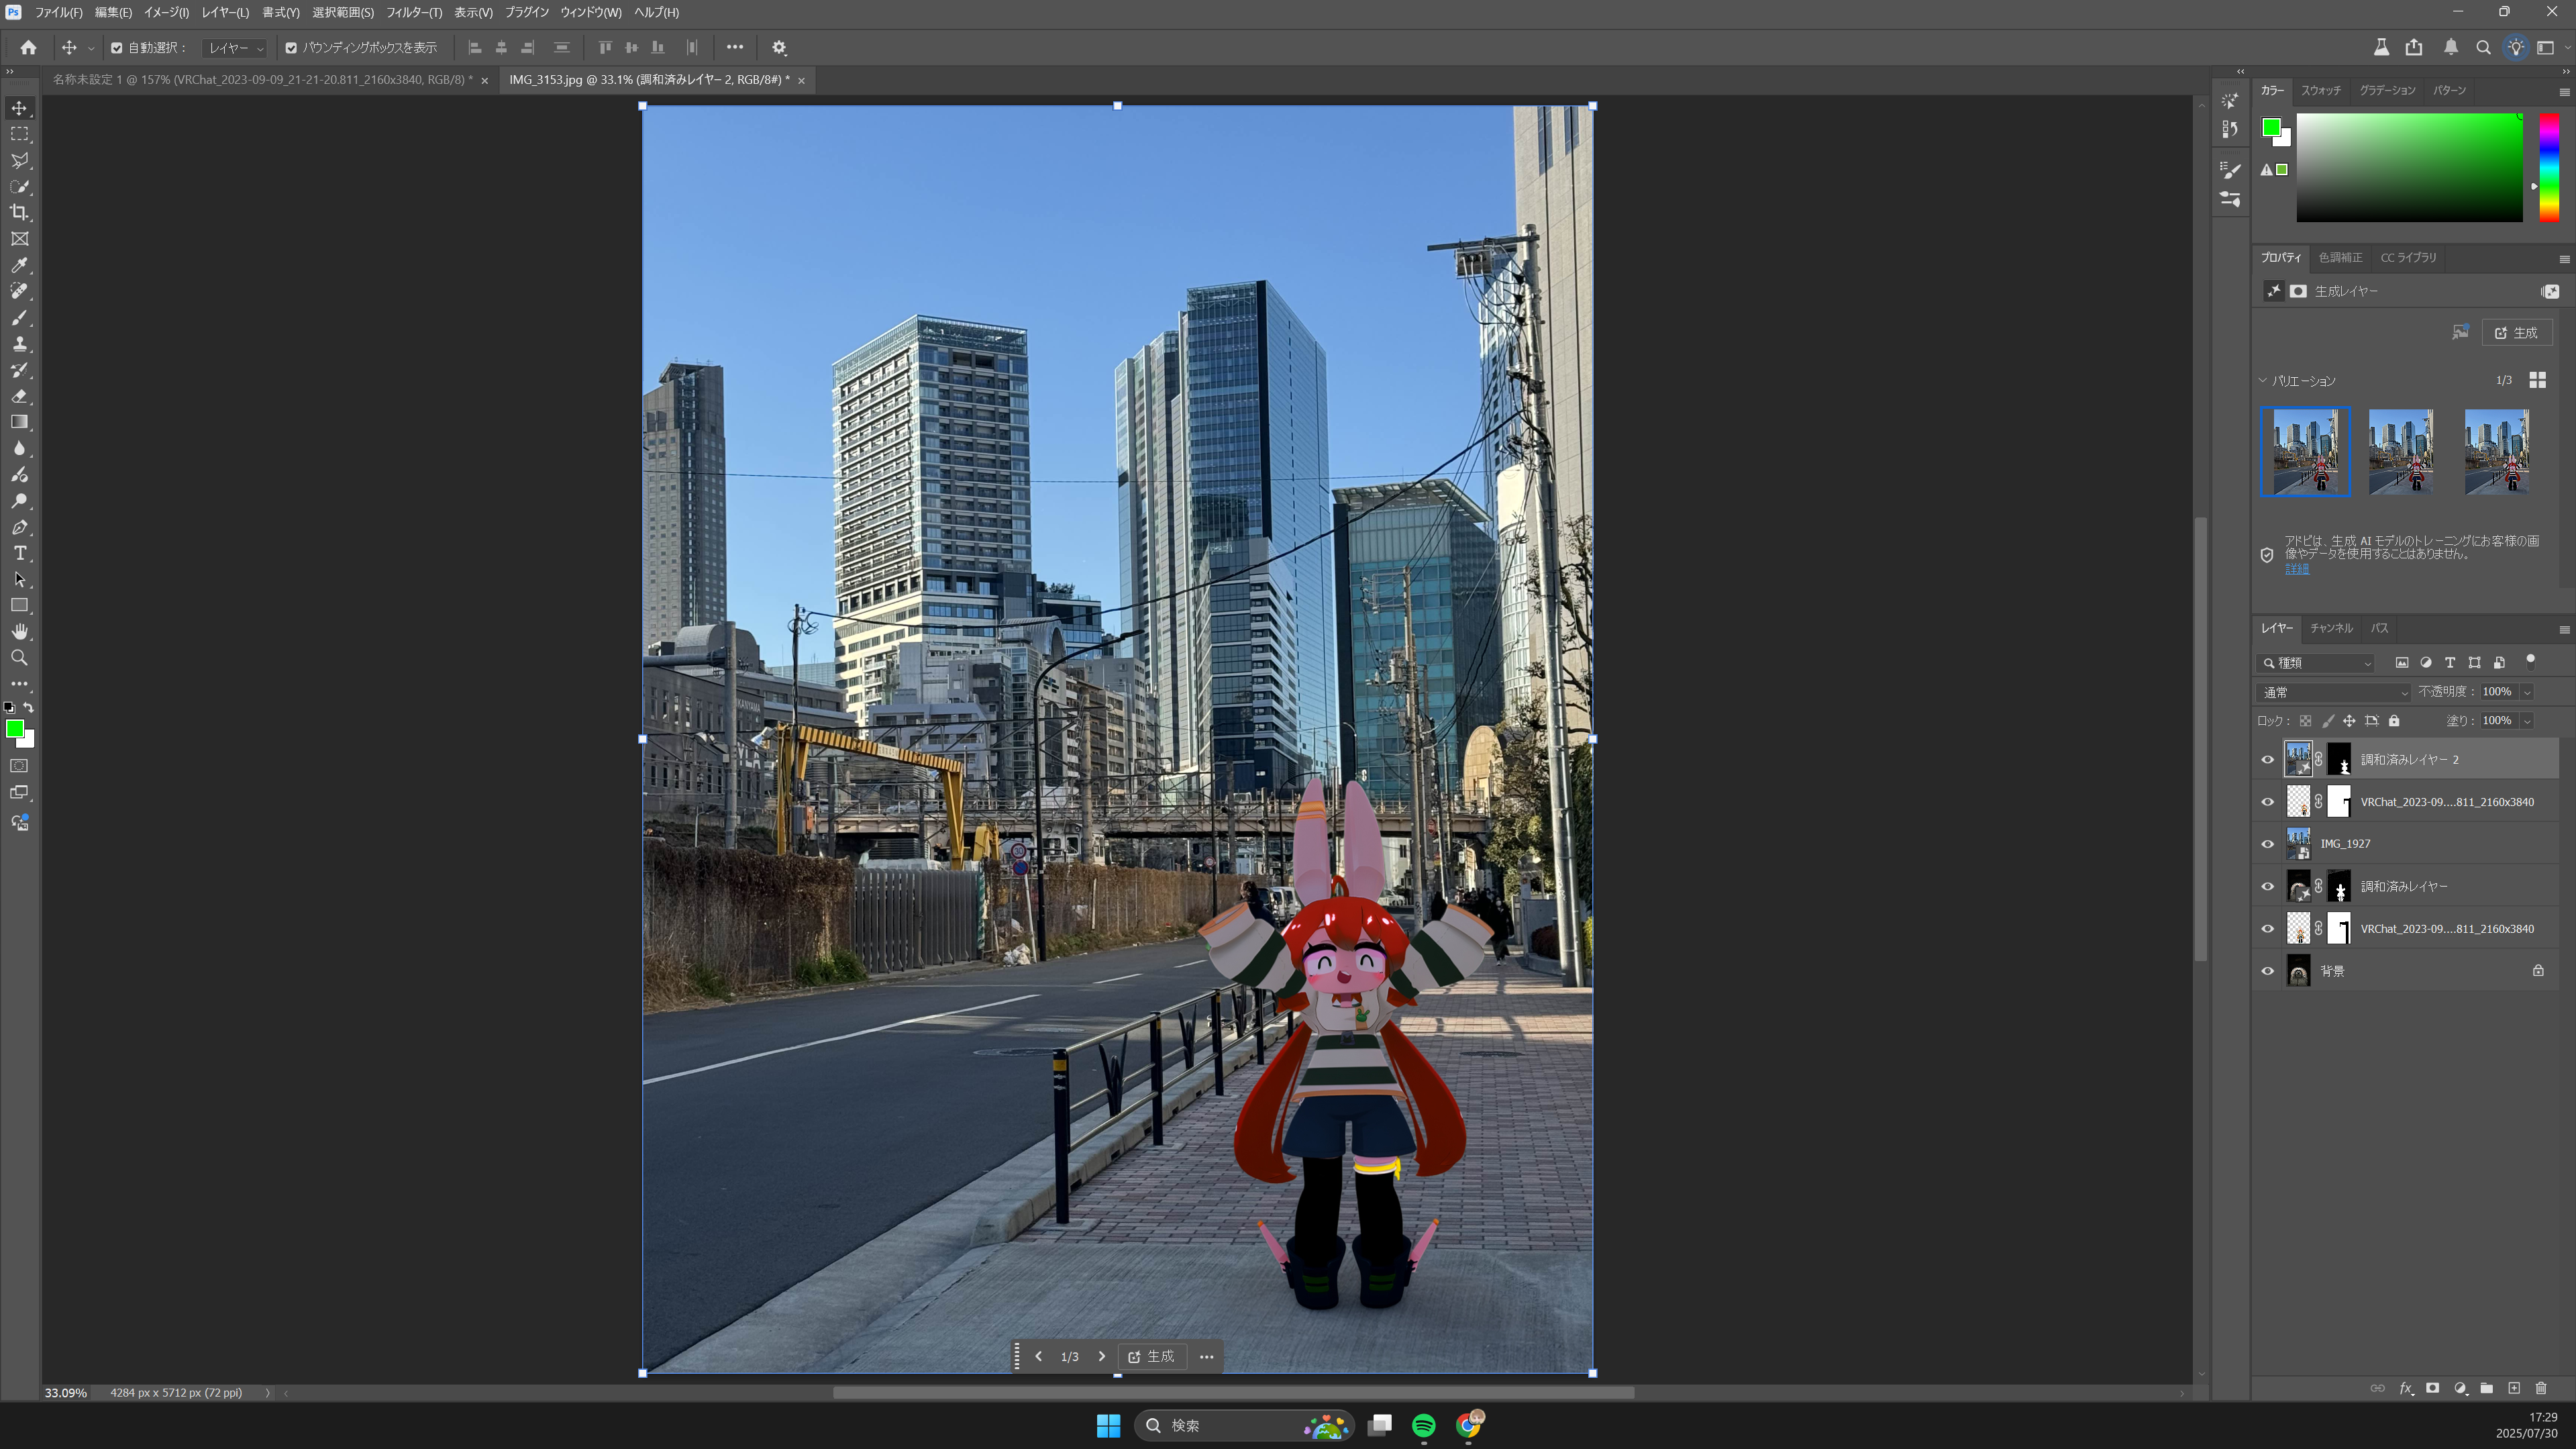Viewport: 2576px width, 1449px height.
Task: Click 生成 button in Properties panel
Action: point(2517,333)
